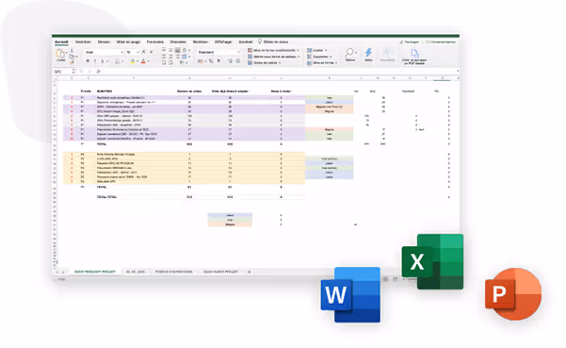Image resolution: width=566 pixels, height=348 pixels.
Task: Click the Copy icon
Action: (72, 57)
